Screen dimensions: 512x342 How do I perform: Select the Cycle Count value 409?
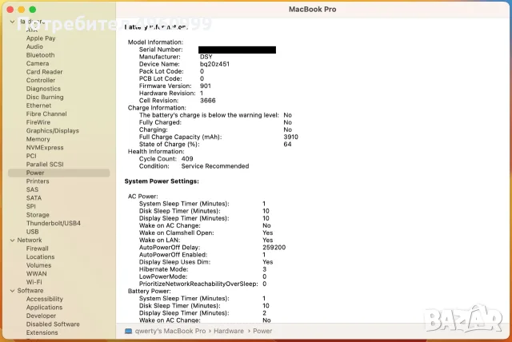point(187,159)
